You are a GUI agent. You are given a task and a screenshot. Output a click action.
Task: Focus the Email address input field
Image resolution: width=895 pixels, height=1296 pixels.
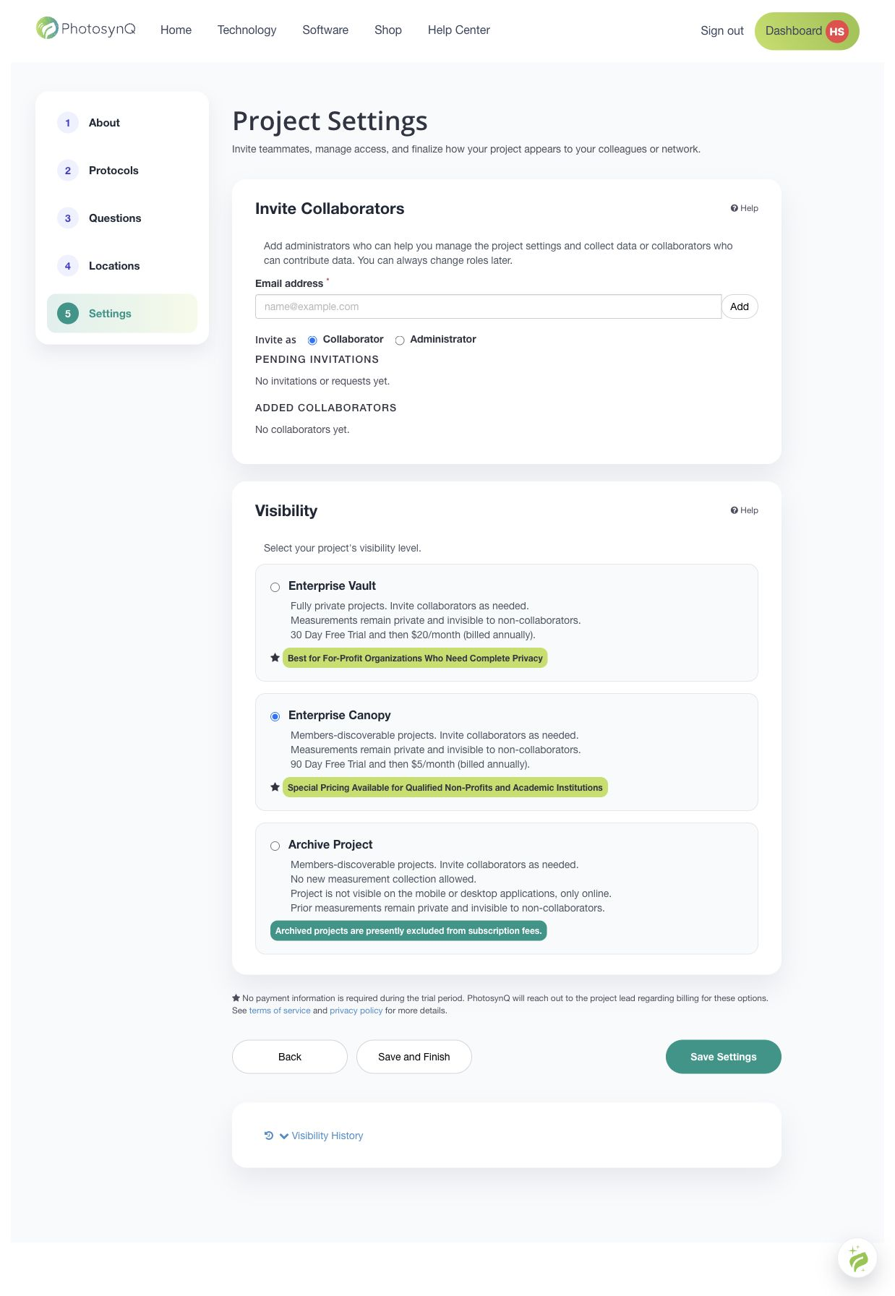tap(488, 306)
